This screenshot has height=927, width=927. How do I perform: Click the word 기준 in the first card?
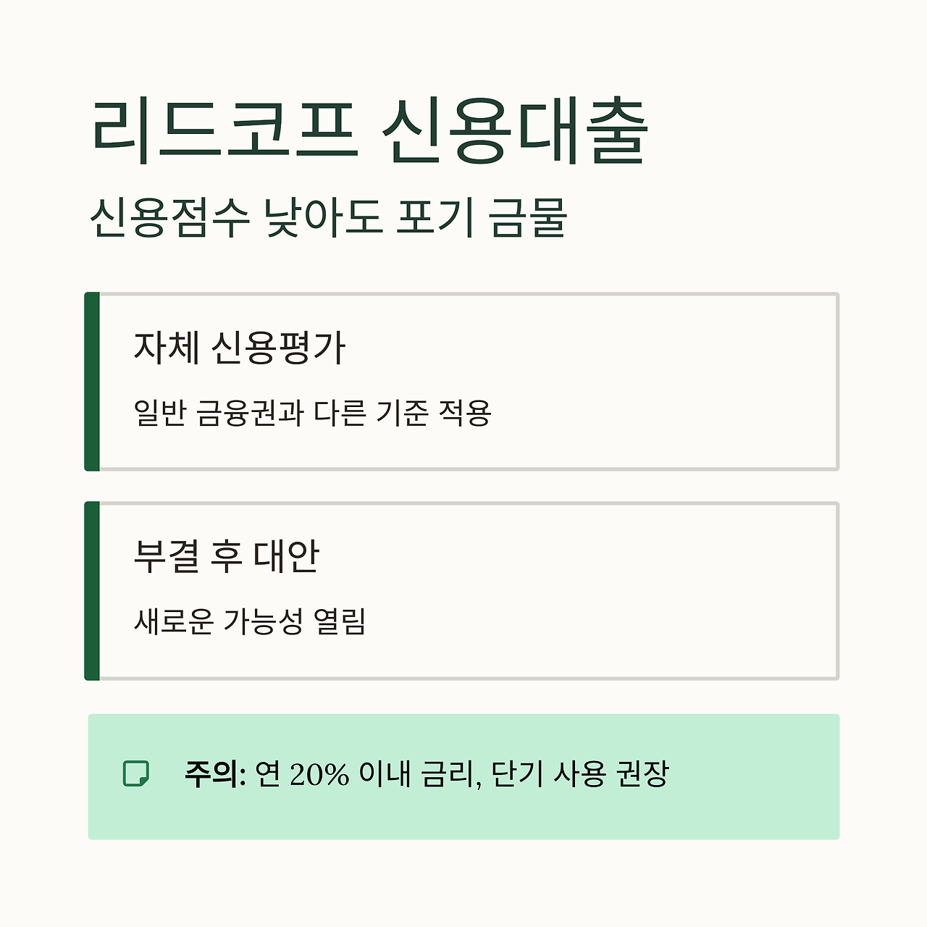tap(401, 414)
